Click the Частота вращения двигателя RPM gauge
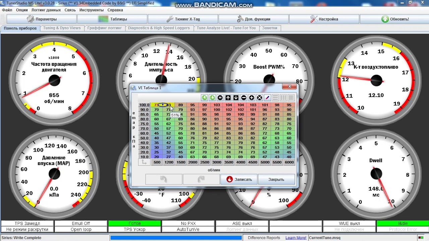The image size is (429, 241). (54, 80)
